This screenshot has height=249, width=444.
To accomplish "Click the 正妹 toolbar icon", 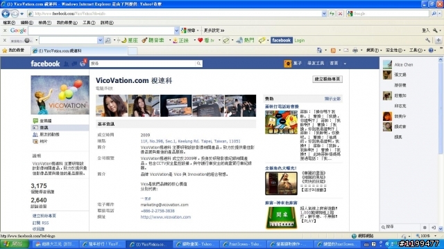I will pos(181,40).
